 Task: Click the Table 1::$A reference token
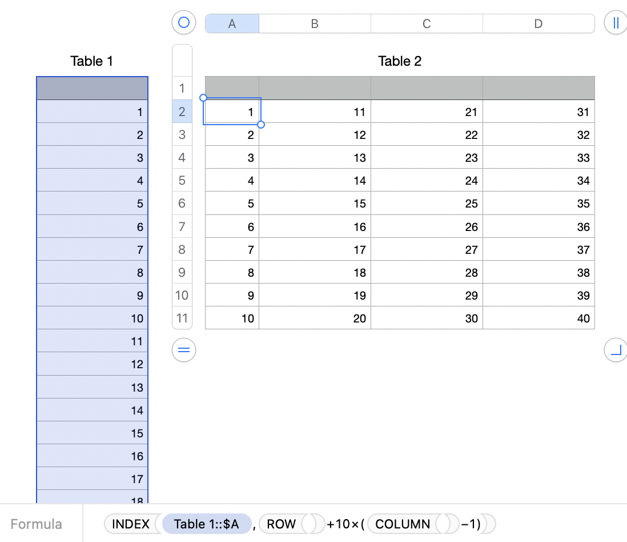pyautogui.click(x=206, y=524)
